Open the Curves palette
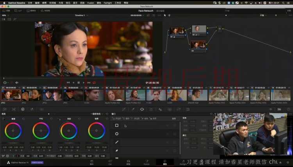The height and width of the screenshot is (167, 293). tap(124, 109)
